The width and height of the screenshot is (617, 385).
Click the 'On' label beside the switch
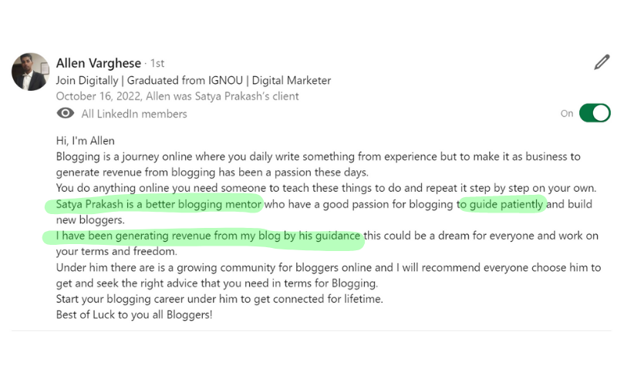567,113
